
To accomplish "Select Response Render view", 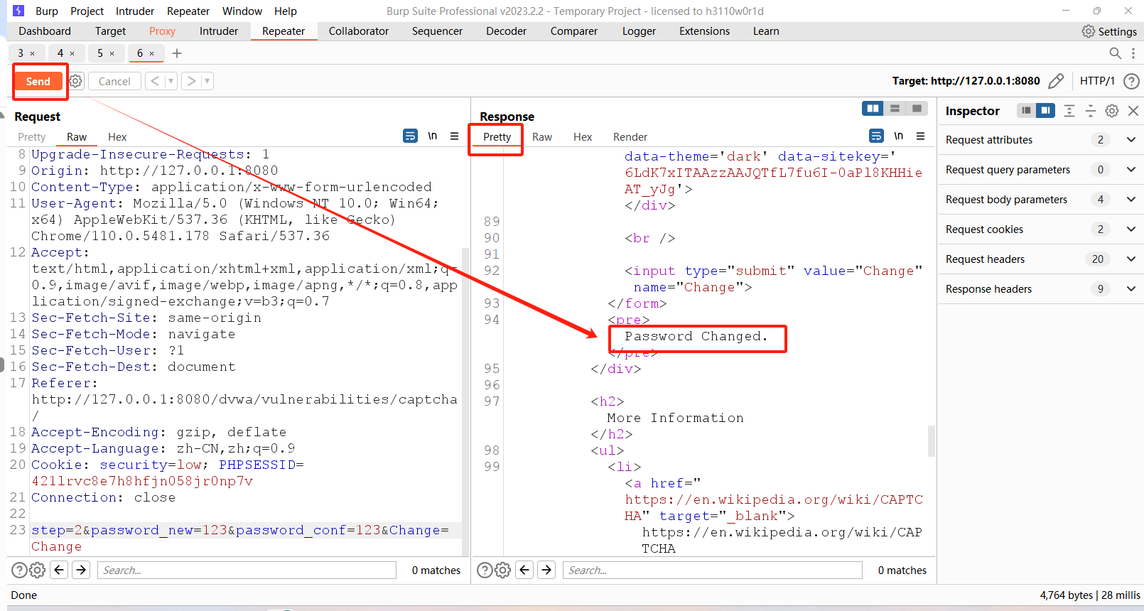I will 630,137.
